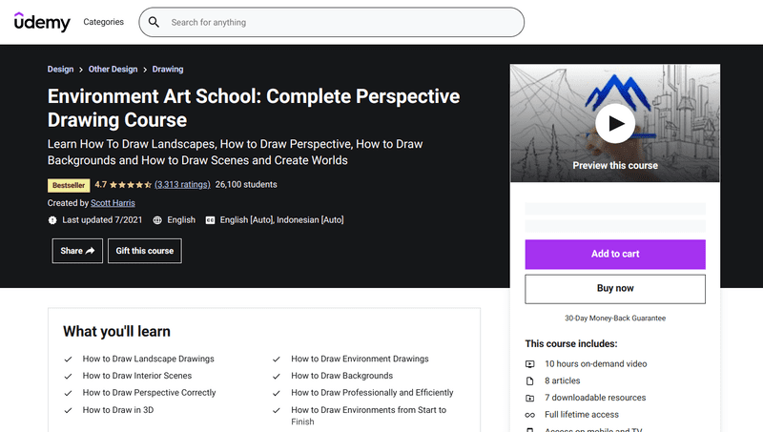Click the Bestseller badge
This screenshot has width=763, height=432.
pos(69,185)
